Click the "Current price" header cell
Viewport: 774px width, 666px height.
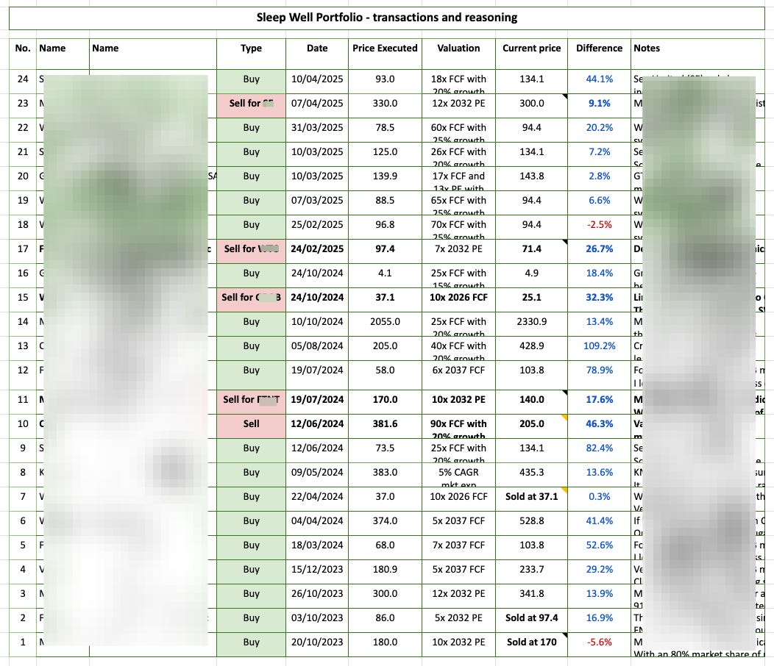(532, 54)
